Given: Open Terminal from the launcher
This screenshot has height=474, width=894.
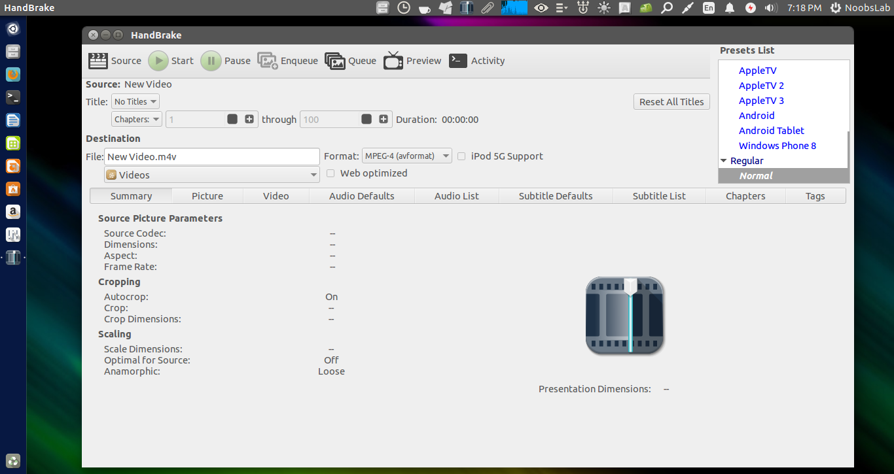Looking at the screenshot, I should pos(13,97).
